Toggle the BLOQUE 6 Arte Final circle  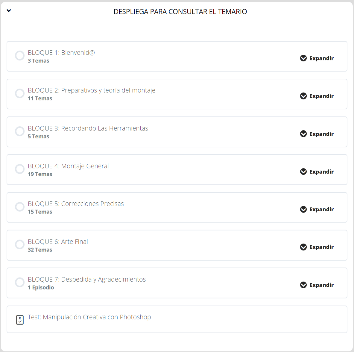pos(20,245)
